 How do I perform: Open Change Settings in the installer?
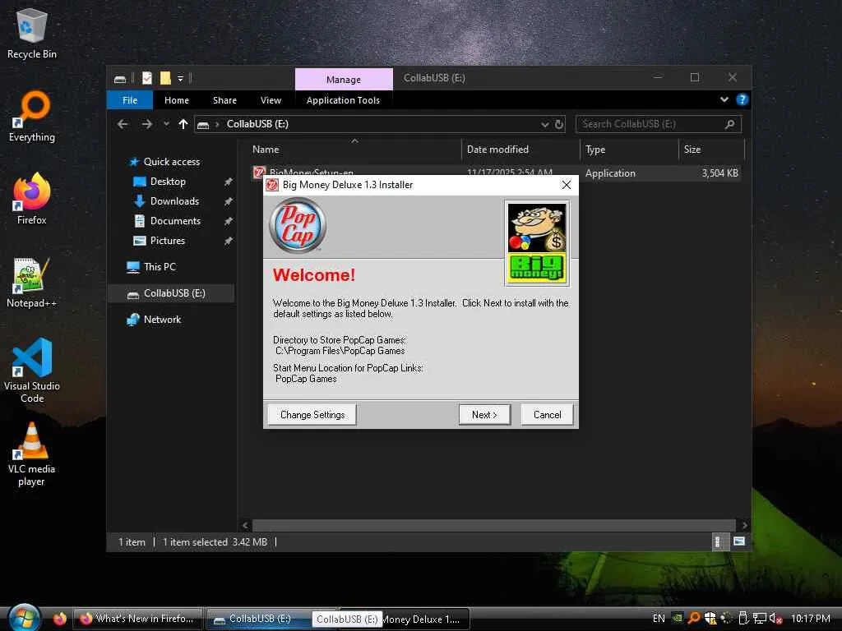point(312,415)
